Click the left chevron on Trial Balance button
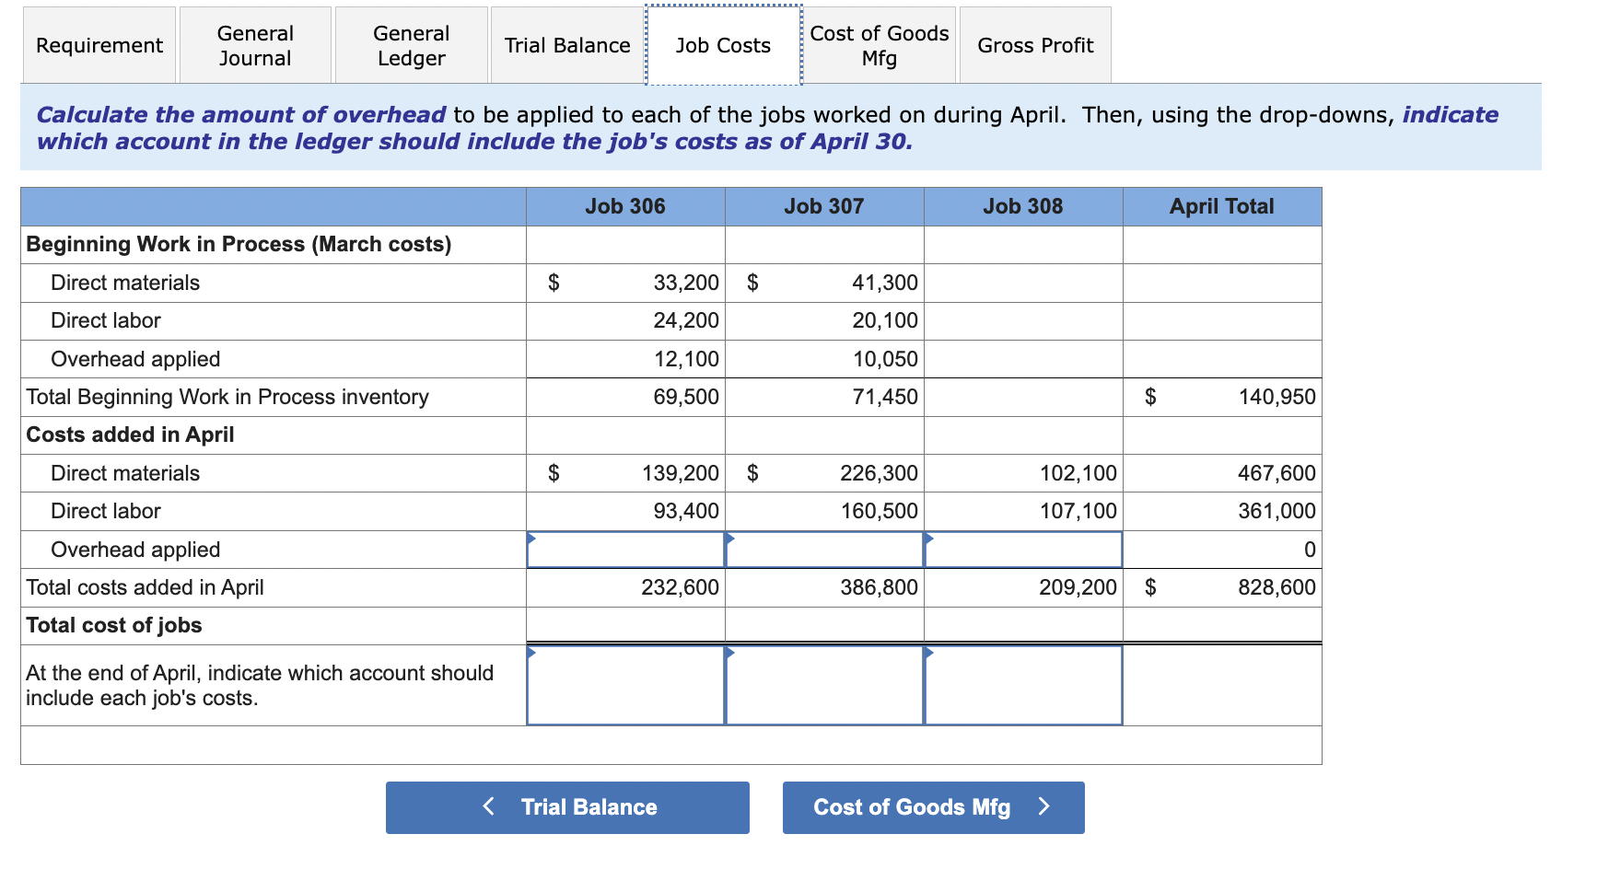 pos(489,807)
